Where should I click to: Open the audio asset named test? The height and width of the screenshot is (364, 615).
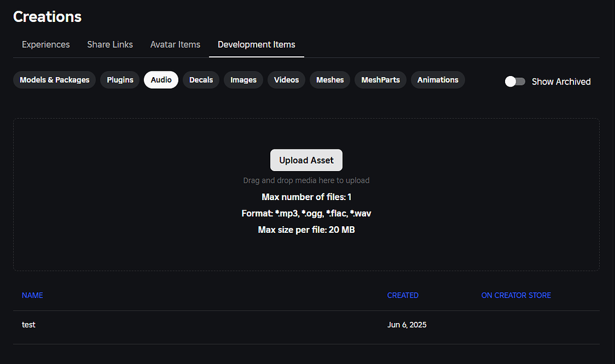(x=29, y=325)
